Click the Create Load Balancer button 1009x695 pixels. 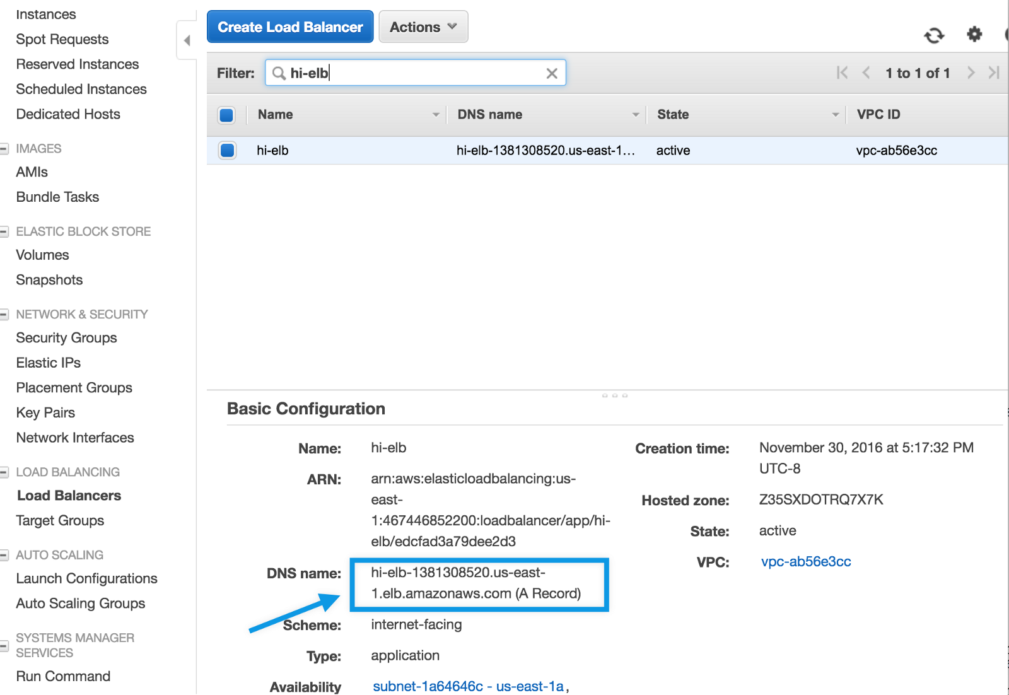290,27
